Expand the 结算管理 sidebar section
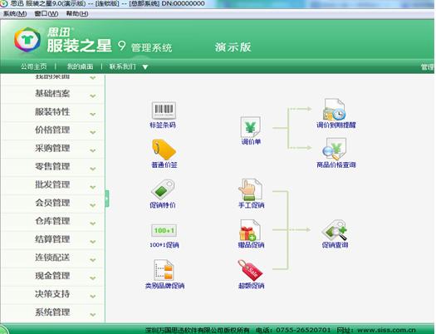This screenshot has width=436, height=334. coord(52,239)
